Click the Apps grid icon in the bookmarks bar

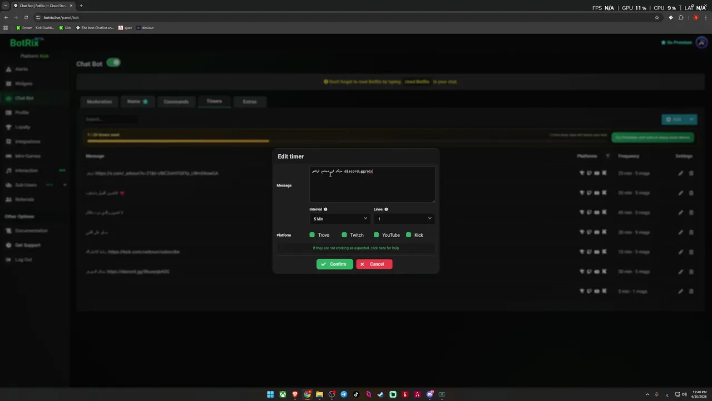6,28
